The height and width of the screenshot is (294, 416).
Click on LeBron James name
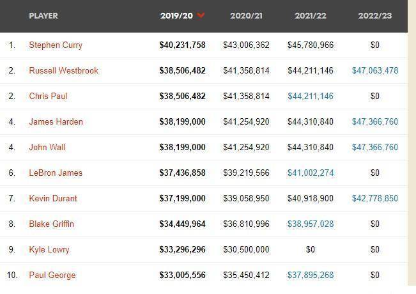tap(56, 173)
